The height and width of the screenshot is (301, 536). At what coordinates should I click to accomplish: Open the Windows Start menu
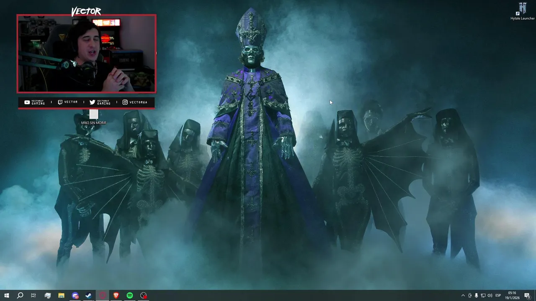tap(6, 296)
